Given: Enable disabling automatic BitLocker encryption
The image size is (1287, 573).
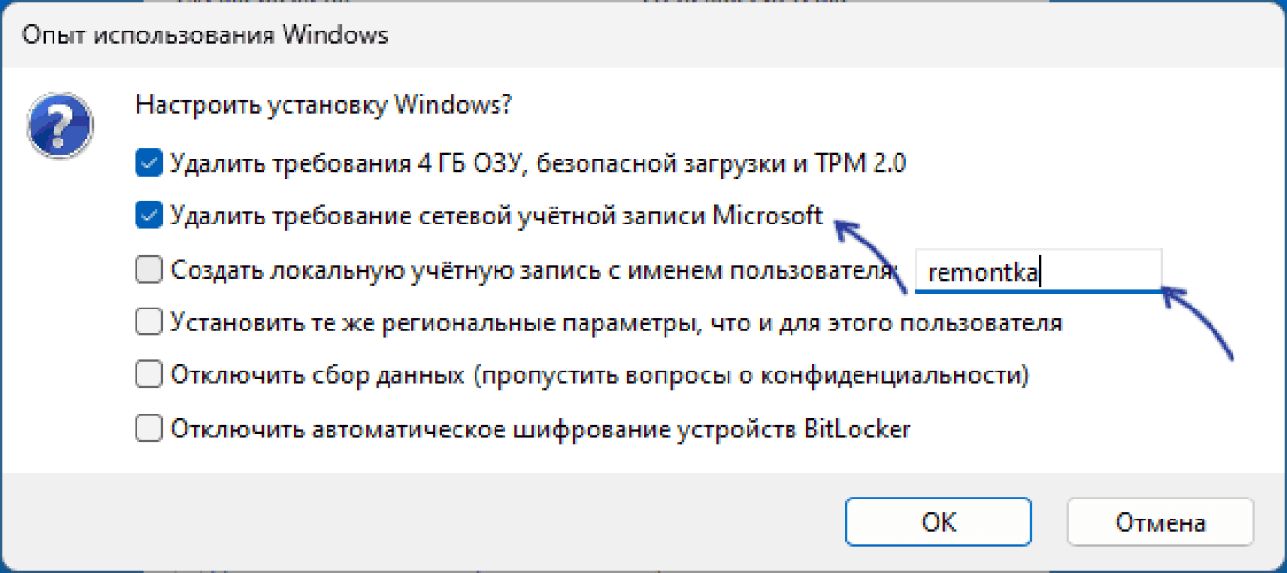Looking at the screenshot, I should point(148,428).
